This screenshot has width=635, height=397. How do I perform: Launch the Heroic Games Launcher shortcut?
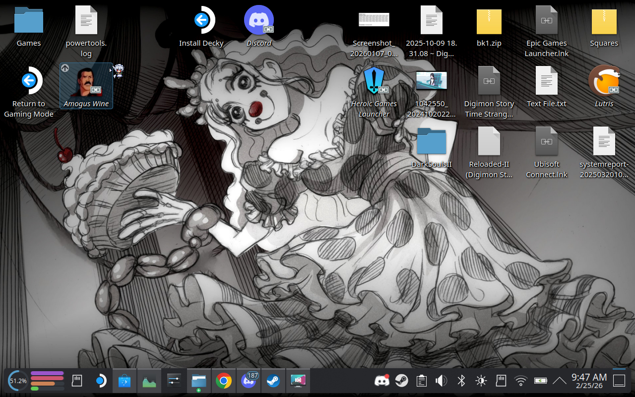[374, 81]
